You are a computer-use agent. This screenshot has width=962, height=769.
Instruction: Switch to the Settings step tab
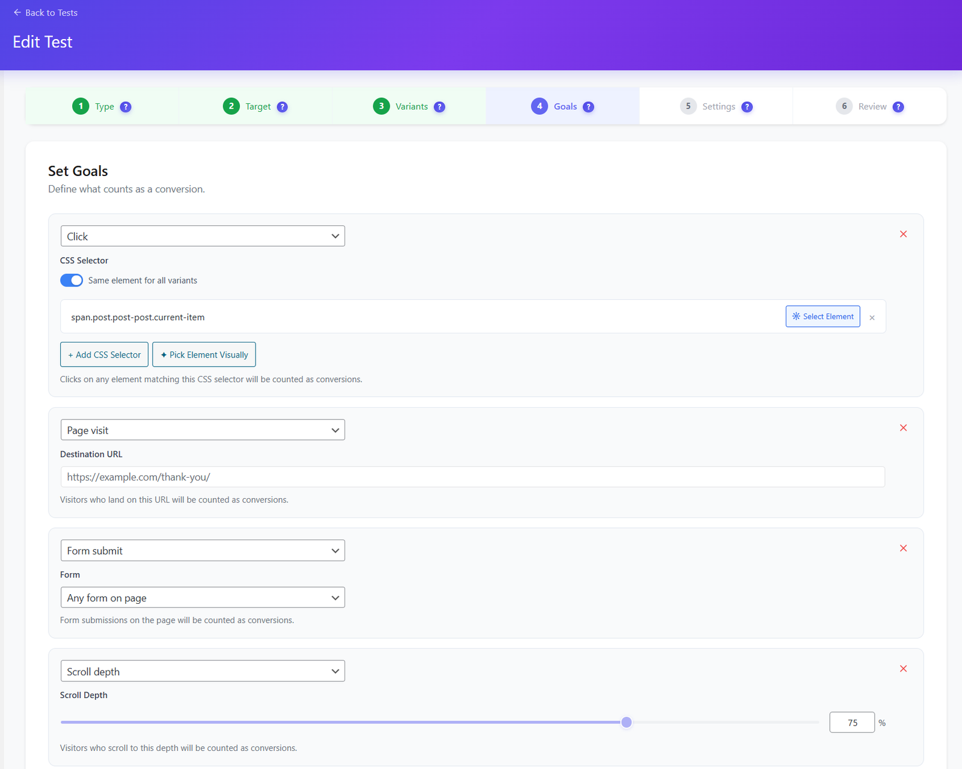coord(716,106)
